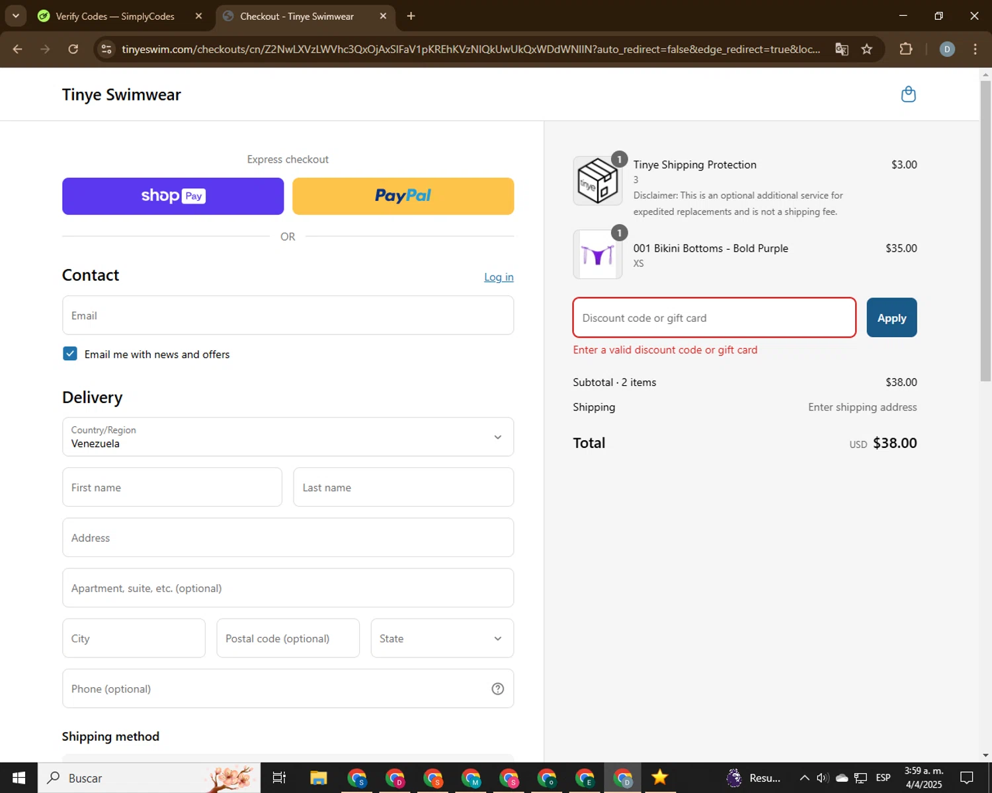992x793 pixels.
Task: Pay with the Shop Pay button
Action: [x=173, y=196]
